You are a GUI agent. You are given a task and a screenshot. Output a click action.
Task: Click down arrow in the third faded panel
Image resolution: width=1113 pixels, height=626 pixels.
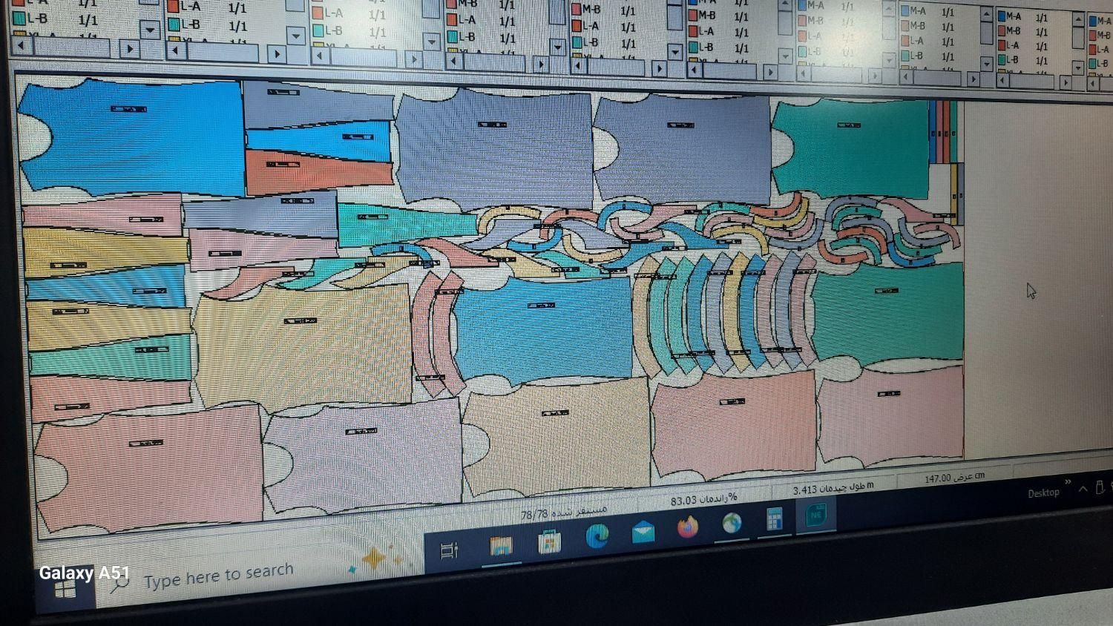431,42
